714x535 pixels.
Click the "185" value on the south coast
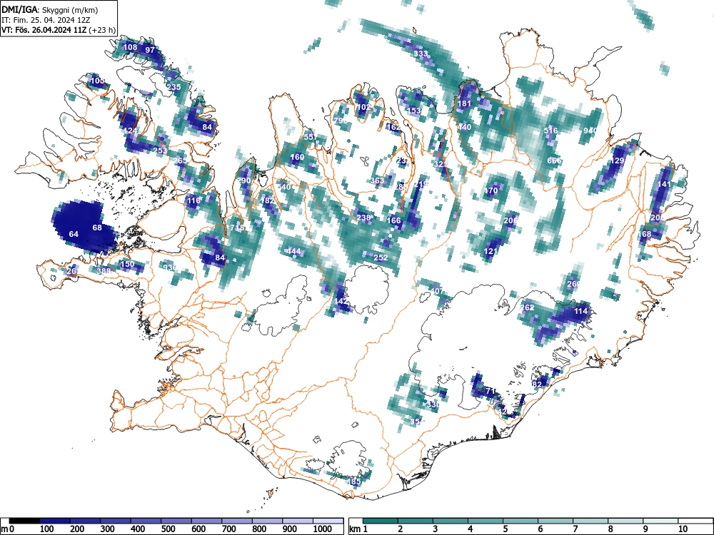click(x=354, y=481)
